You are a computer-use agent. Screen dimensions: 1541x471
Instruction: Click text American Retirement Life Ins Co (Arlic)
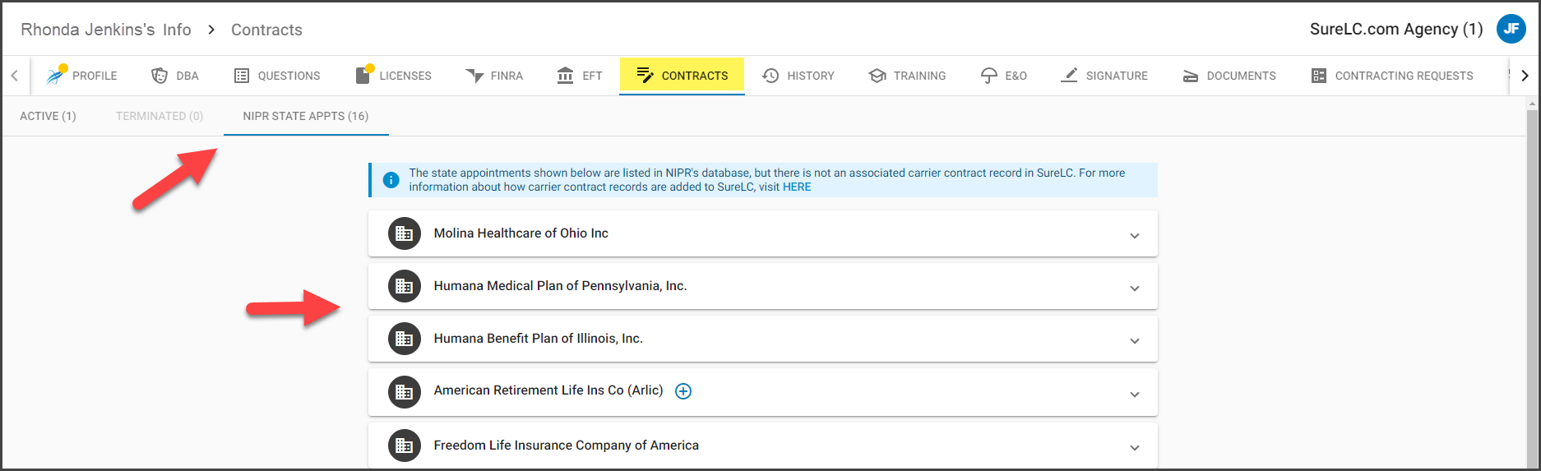(x=548, y=390)
